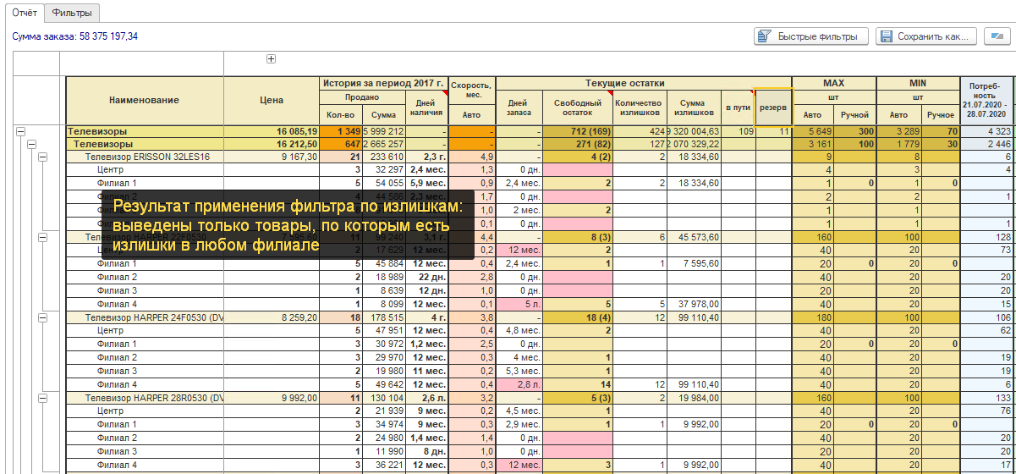Click the Количество излишков column header

point(640,107)
